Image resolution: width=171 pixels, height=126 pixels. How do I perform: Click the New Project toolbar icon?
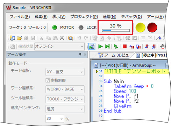pos(13,38)
